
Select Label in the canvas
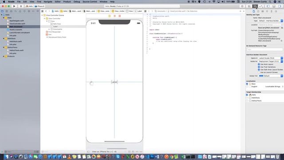coord(114,82)
